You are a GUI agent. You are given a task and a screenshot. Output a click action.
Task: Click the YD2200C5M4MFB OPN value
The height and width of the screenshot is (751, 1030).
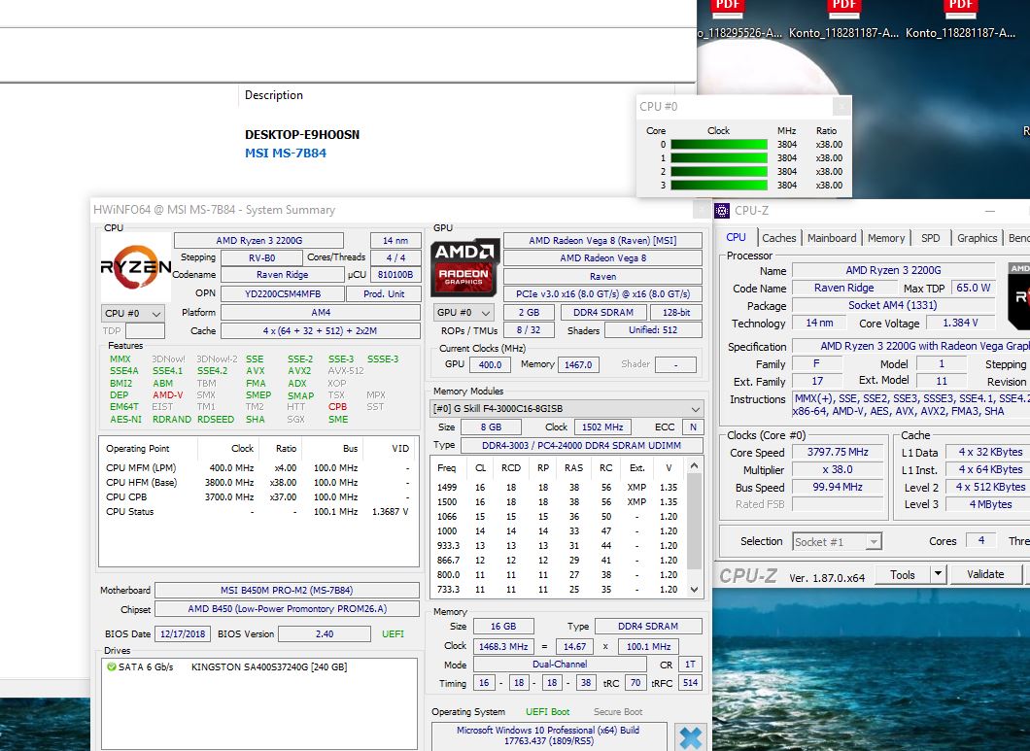click(283, 294)
